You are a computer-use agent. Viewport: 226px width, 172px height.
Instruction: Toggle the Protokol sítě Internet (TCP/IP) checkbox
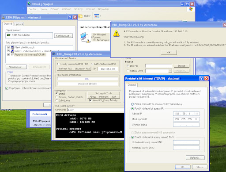[x=8, y=54]
